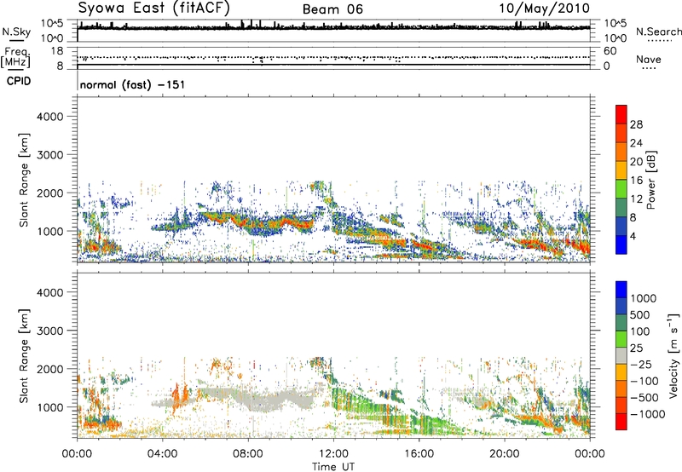
Task: Select the "-500" label on Velocity color bar
Action: tap(644, 398)
